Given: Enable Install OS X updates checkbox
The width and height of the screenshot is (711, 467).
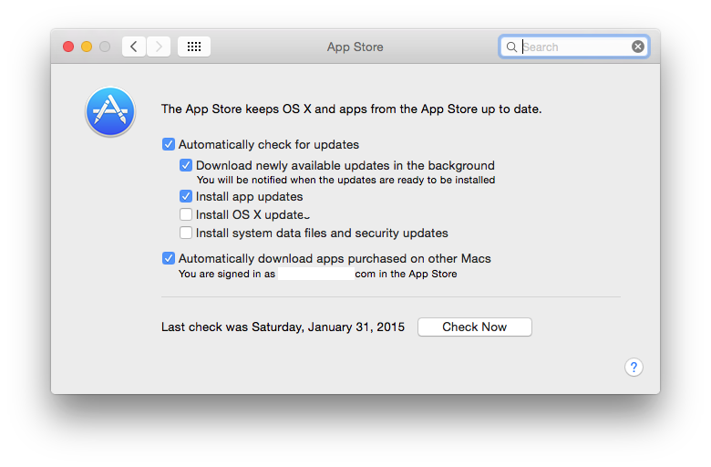Looking at the screenshot, I should pyautogui.click(x=186, y=214).
